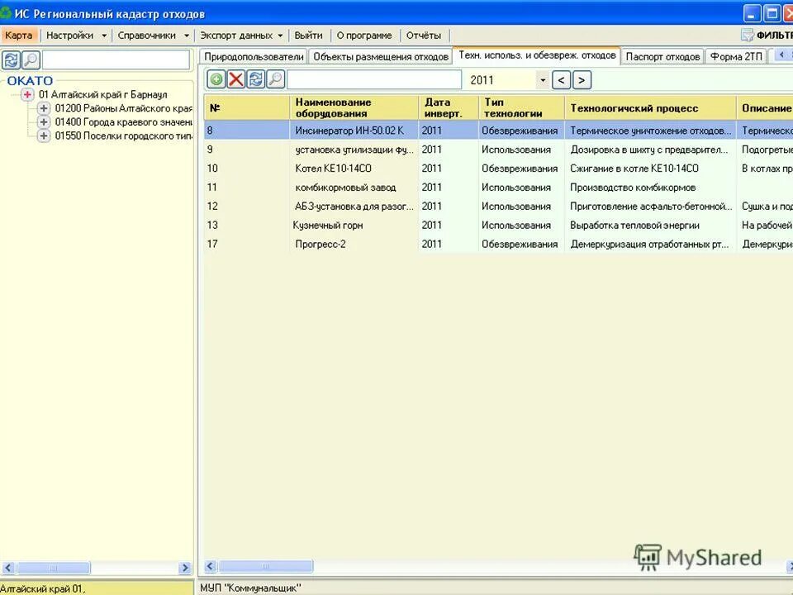Image resolution: width=793 pixels, height=595 pixels.
Task: Go to previous year with '<' button
Action: click(562, 80)
